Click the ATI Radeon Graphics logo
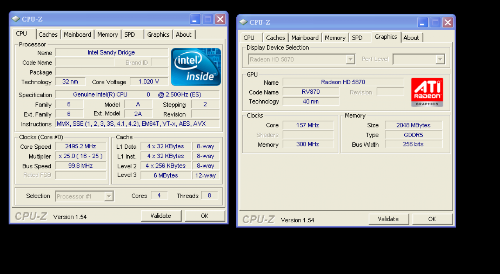The image size is (500, 274). point(427,92)
